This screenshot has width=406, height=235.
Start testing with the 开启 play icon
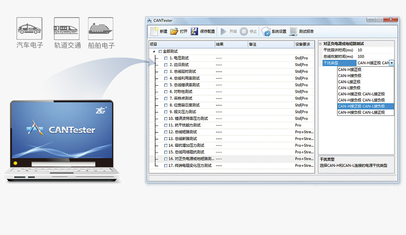pos(224,32)
